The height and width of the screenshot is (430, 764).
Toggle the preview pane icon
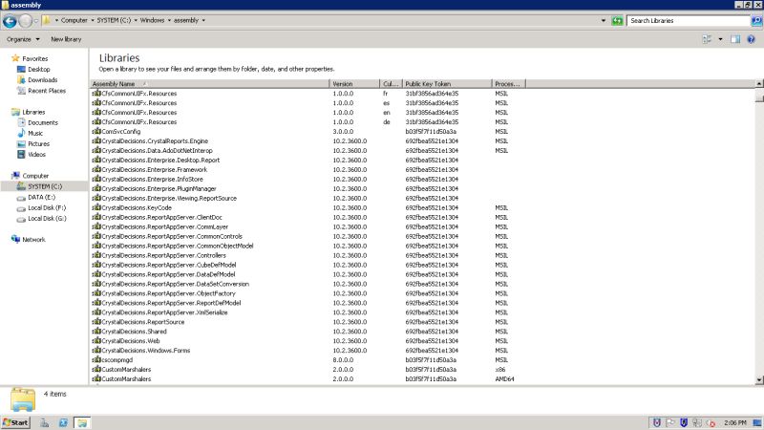[735, 39]
